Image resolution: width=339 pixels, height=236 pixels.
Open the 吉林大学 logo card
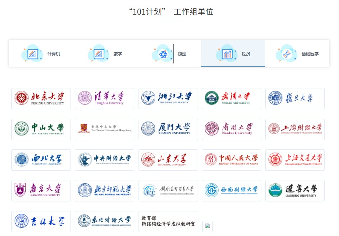41,221
